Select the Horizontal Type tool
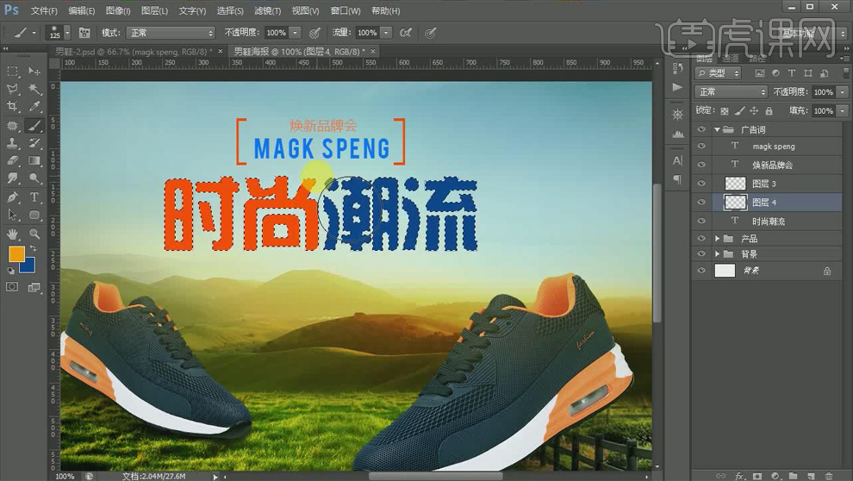 pyautogui.click(x=34, y=197)
